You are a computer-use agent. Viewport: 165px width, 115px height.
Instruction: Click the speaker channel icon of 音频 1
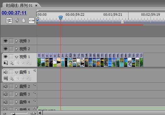pos(35,71)
